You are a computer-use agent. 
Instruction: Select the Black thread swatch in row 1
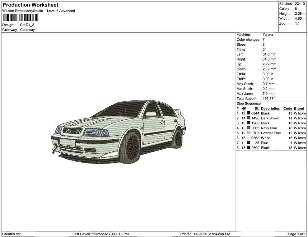point(249,113)
